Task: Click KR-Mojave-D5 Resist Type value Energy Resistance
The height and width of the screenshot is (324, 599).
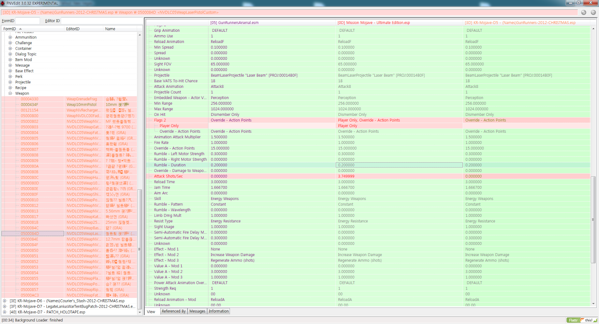Action: pos(480,221)
